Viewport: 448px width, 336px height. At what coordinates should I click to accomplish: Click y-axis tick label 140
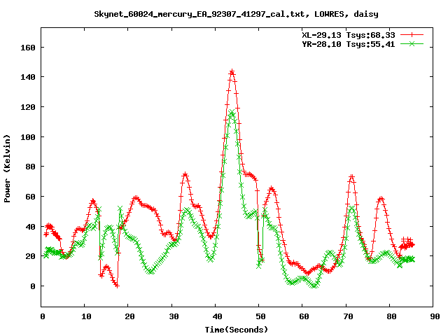coord(28,77)
